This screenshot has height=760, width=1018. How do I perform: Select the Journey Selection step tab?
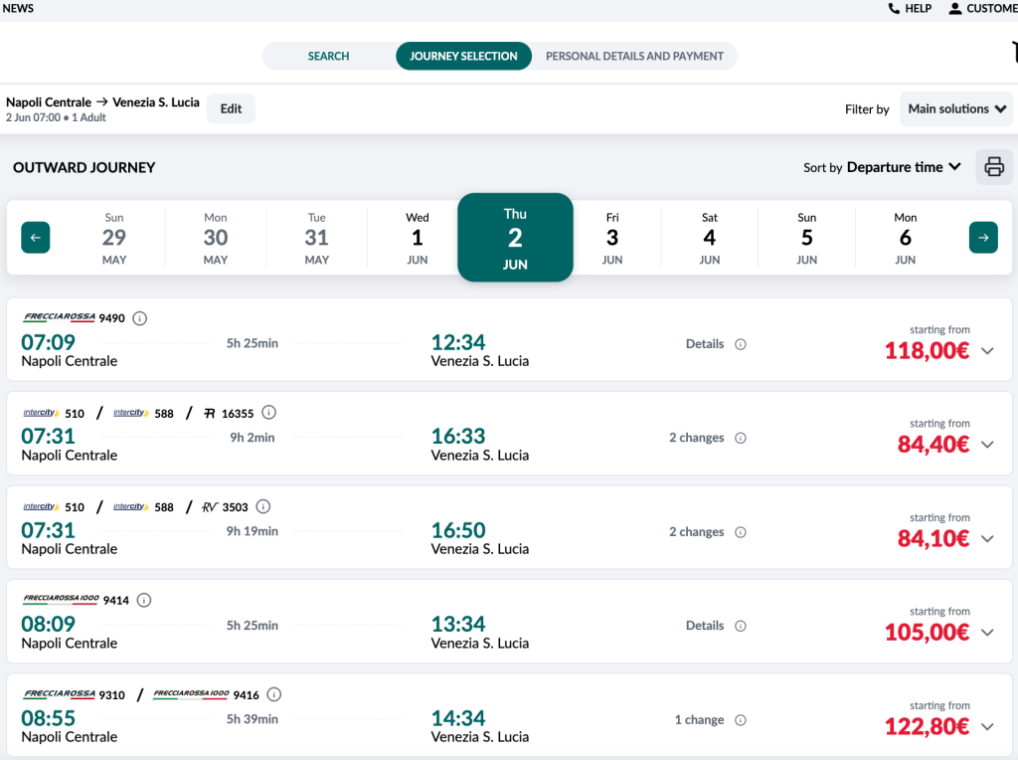point(463,56)
